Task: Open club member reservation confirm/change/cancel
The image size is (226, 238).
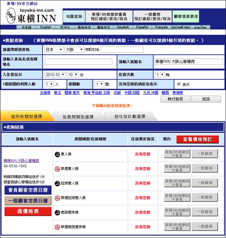Action: click(x=109, y=17)
